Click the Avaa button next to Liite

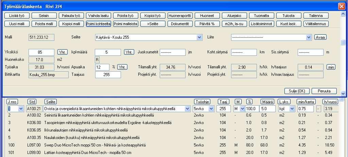(x=320, y=37)
